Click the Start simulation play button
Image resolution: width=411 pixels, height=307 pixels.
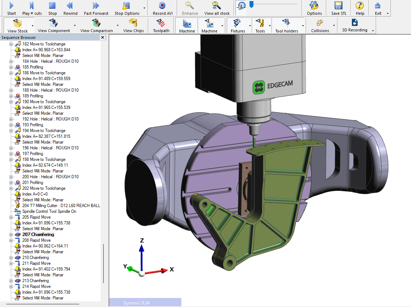click(11, 6)
